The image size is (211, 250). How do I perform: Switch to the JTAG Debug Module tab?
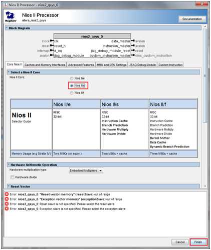coord(142,65)
